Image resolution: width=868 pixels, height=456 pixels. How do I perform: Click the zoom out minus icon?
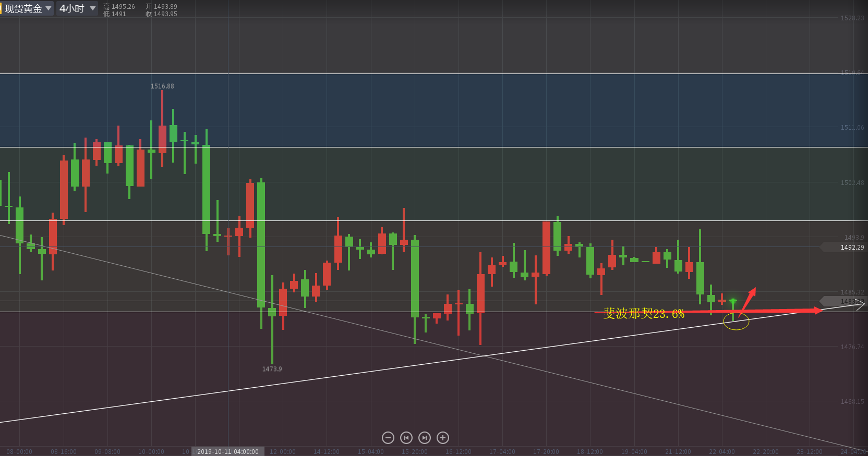pos(388,438)
